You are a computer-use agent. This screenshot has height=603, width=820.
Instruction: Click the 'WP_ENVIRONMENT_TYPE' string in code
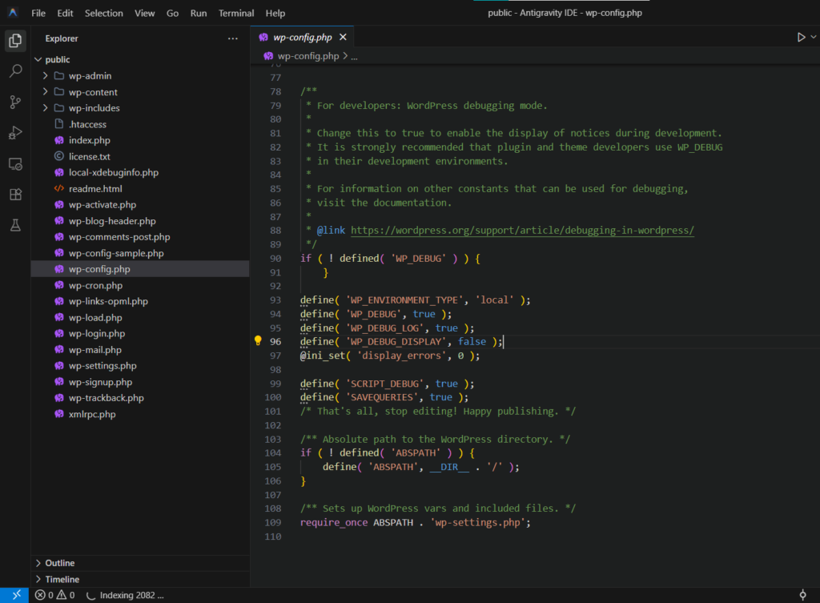[x=404, y=299]
